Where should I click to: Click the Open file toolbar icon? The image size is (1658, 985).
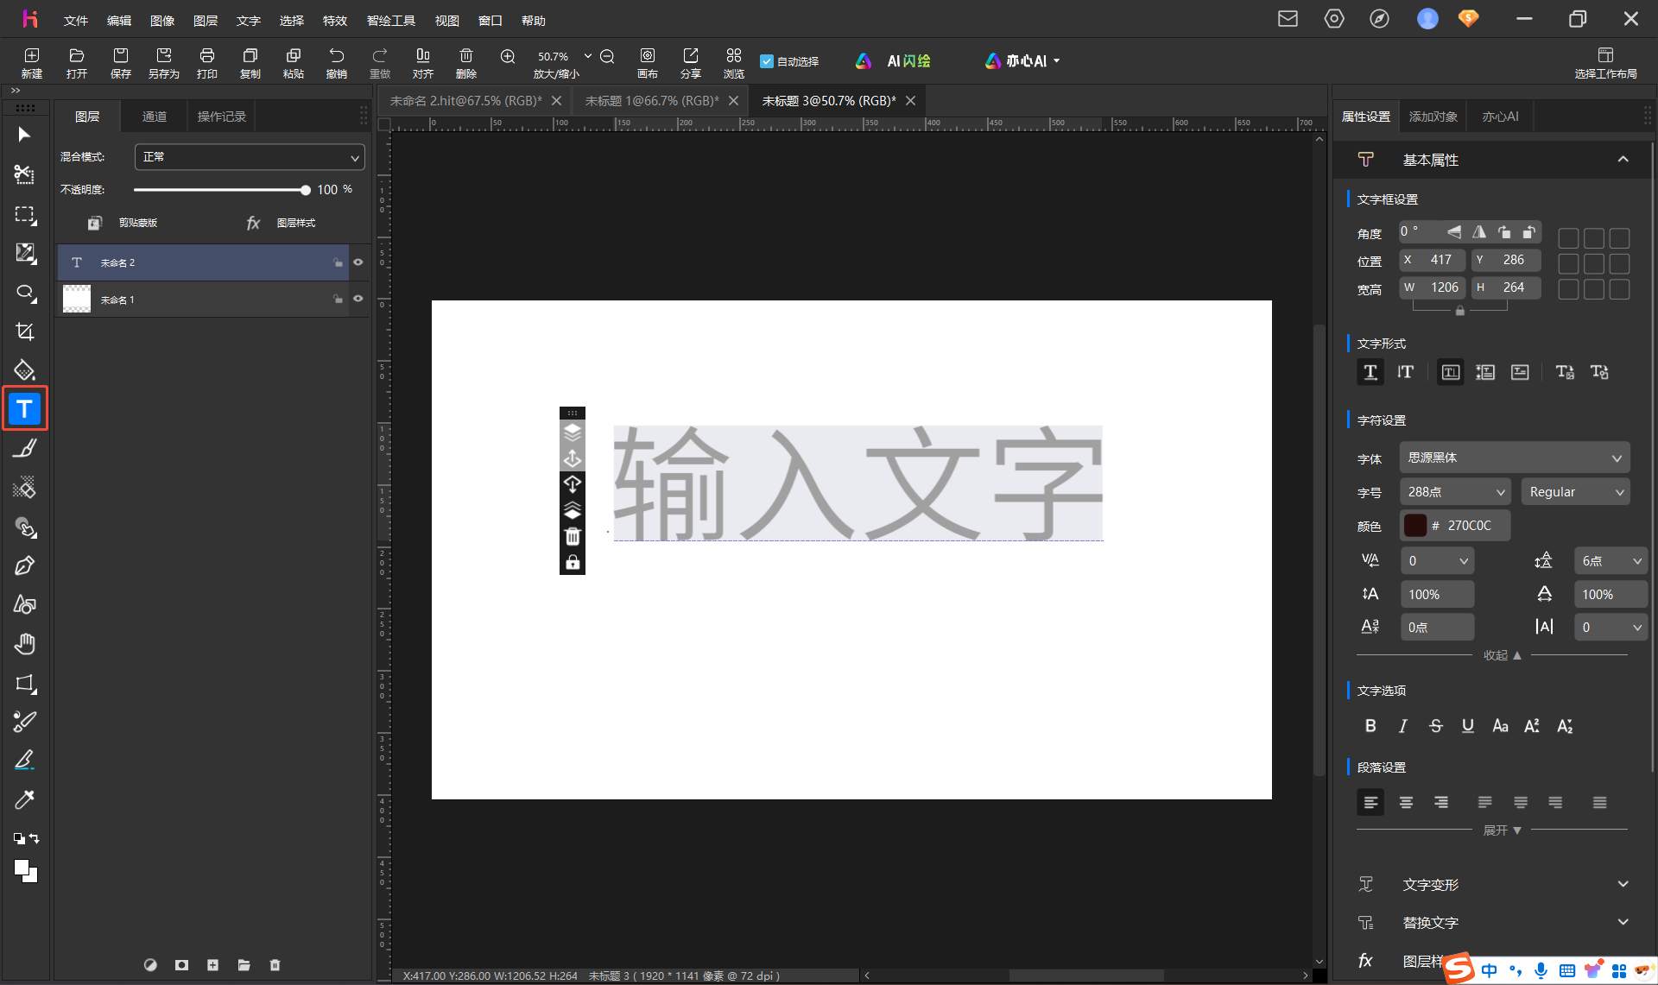point(77,62)
